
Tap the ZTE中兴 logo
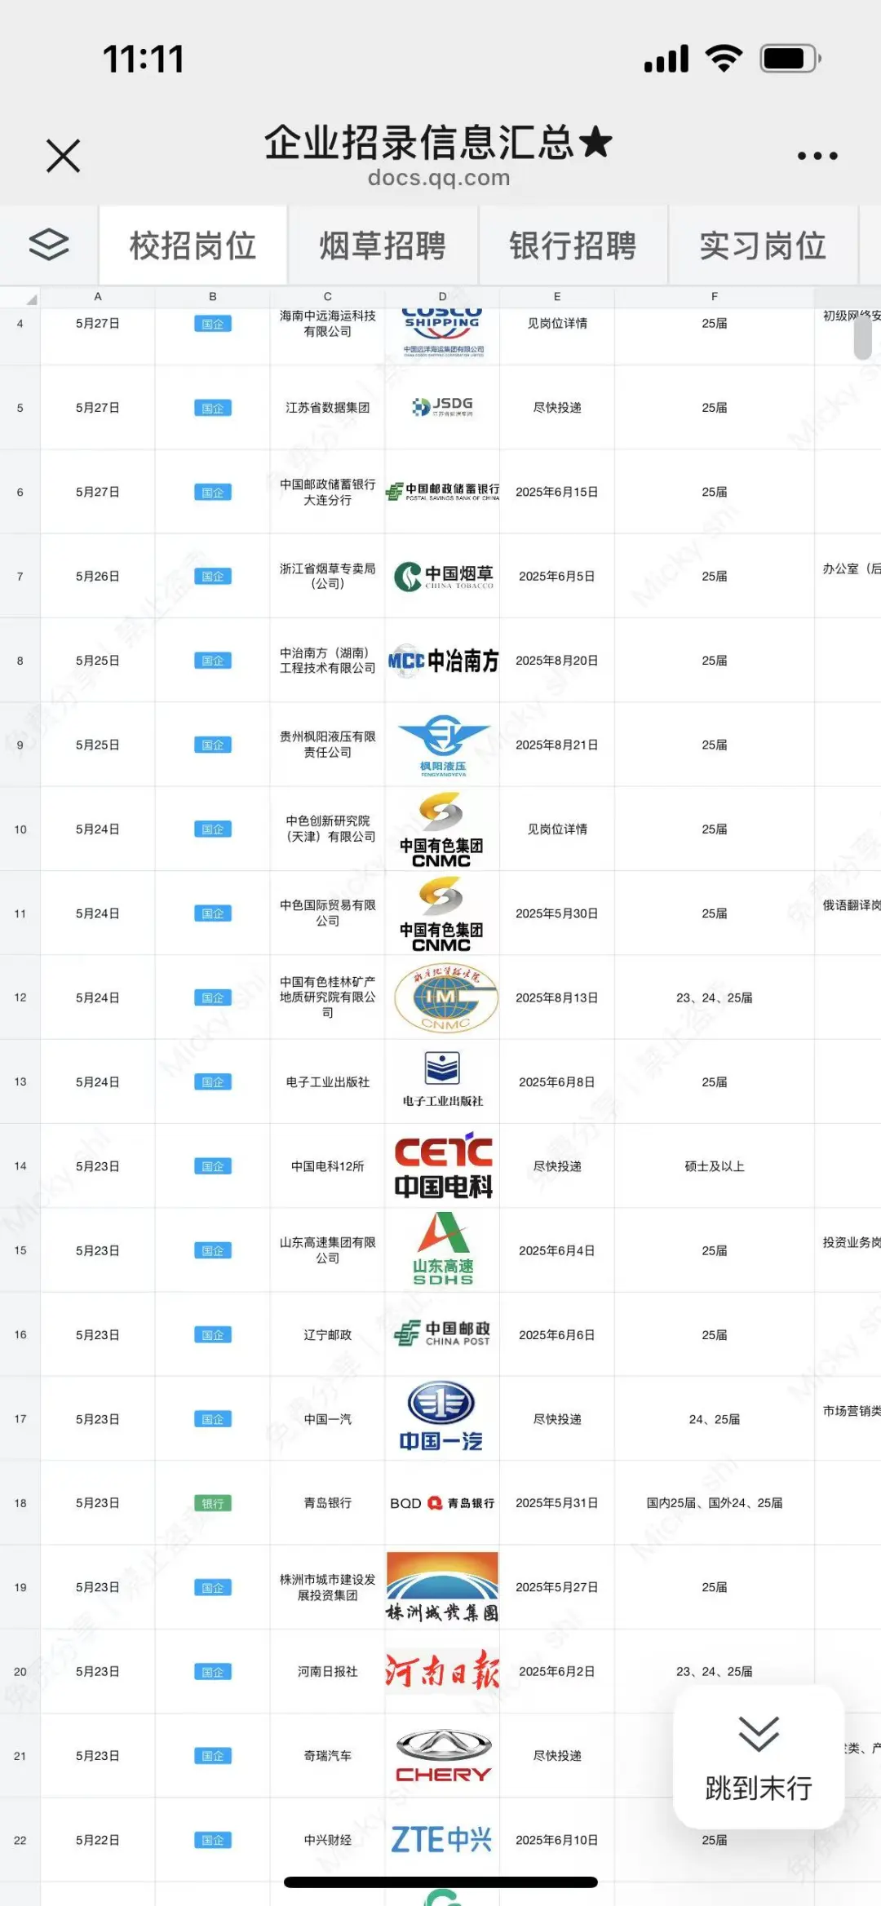pyautogui.click(x=442, y=1840)
